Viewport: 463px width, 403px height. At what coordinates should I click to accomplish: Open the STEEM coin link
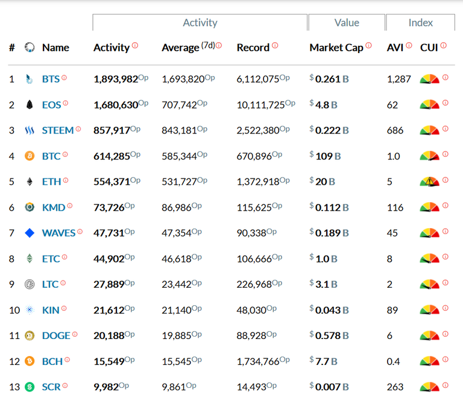[58, 130]
